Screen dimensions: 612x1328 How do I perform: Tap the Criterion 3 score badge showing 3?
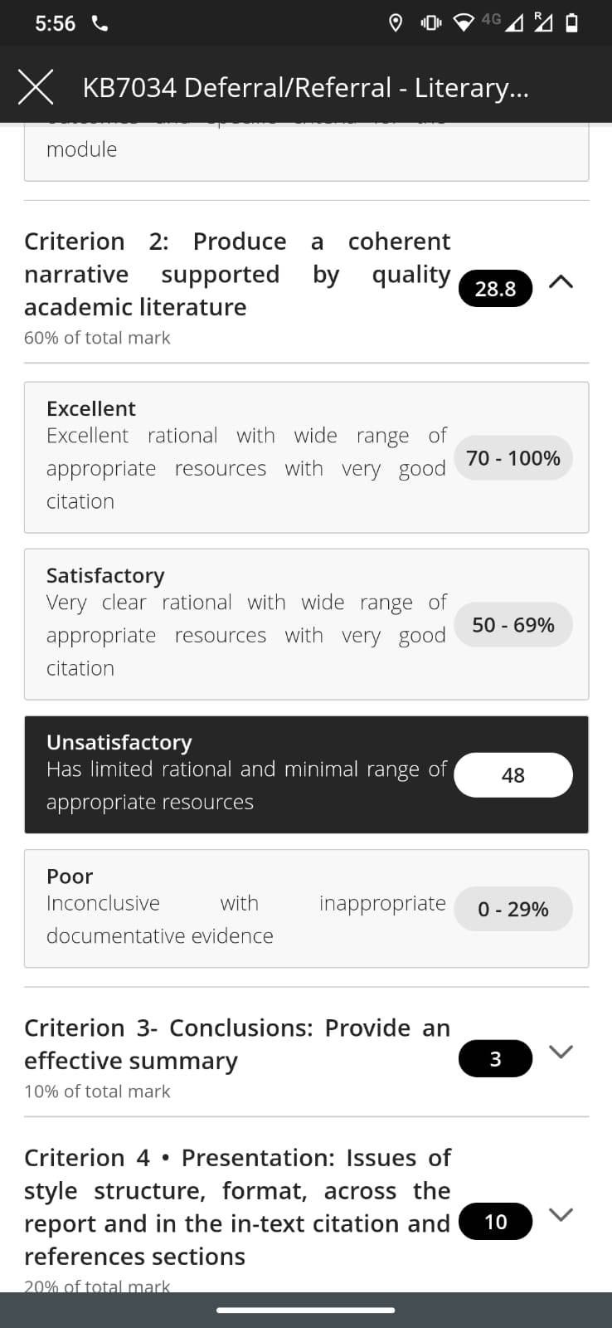tap(495, 1058)
